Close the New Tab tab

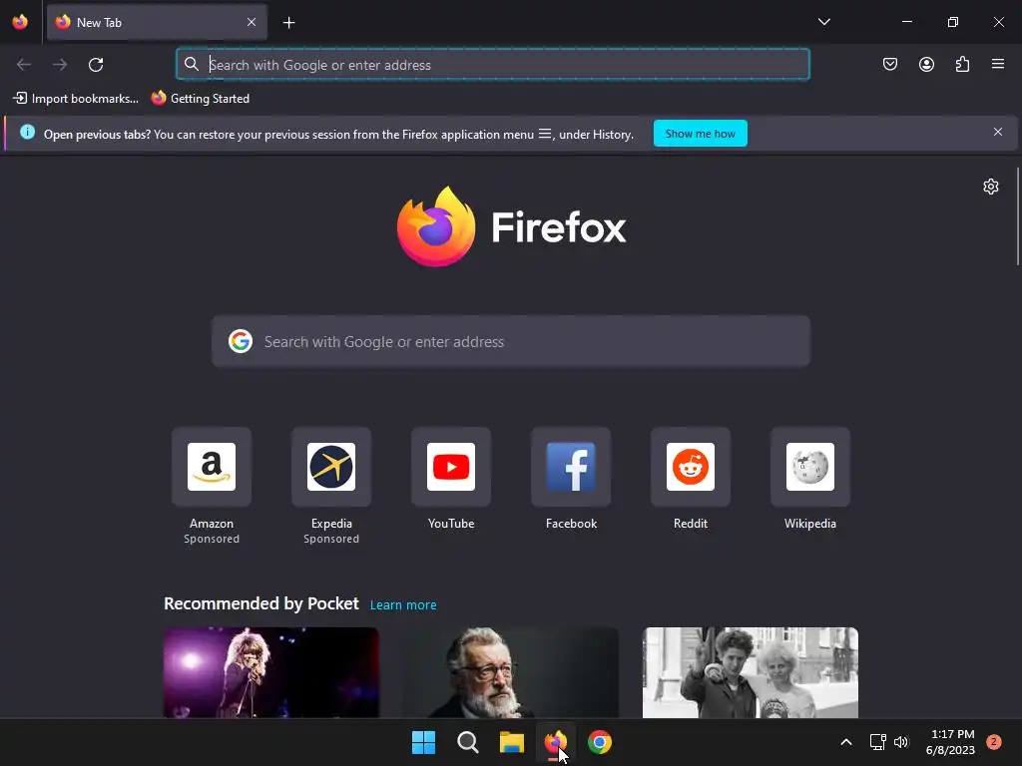point(252,22)
